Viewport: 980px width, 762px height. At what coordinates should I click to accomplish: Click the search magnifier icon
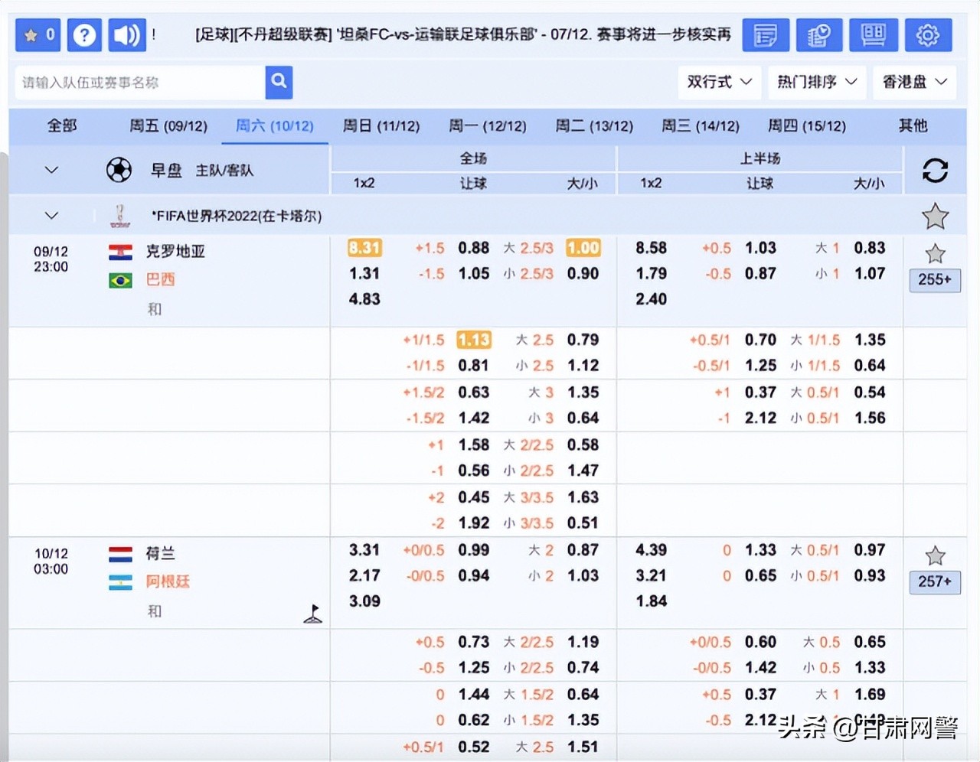[x=279, y=83]
